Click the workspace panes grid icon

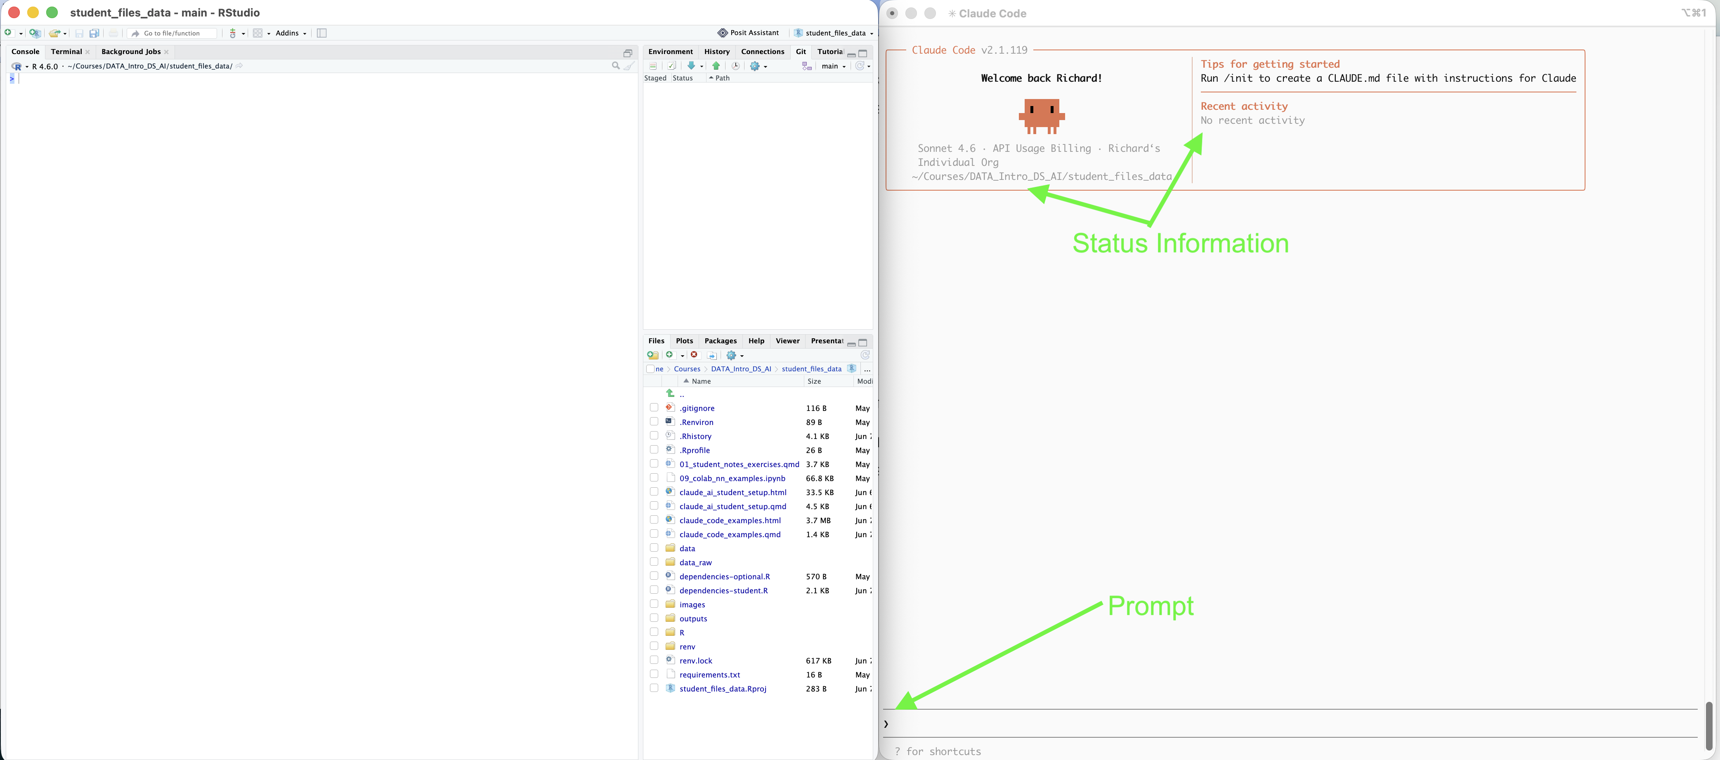[x=258, y=33]
